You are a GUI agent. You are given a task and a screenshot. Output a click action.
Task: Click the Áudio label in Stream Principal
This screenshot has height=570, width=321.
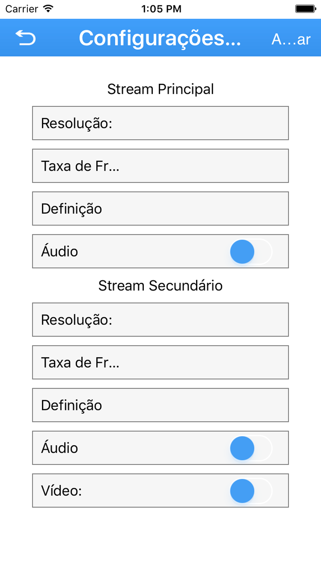59,251
